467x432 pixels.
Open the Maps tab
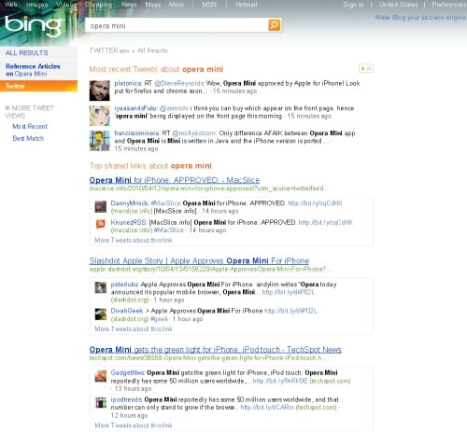153,5
